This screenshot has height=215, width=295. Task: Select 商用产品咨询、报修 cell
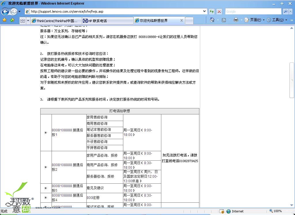(105, 165)
